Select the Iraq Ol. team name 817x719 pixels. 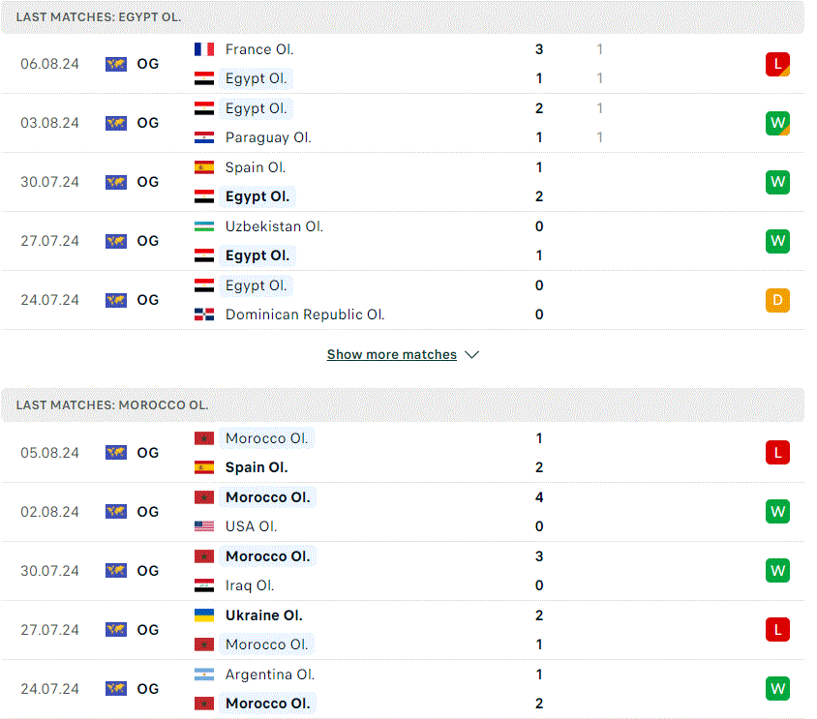tap(249, 585)
